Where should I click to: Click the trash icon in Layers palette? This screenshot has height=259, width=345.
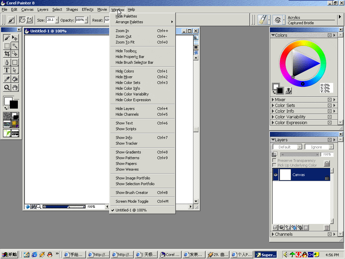coord(327,228)
